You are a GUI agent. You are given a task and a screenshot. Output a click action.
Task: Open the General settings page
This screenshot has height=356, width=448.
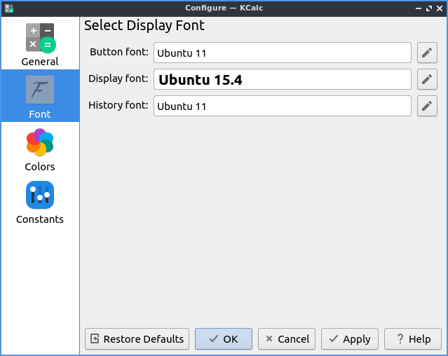point(40,45)
